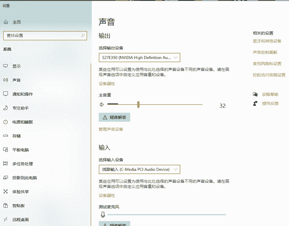The width and height of the screenshot is (289, 226).
Task: Click the help chat icon beside 获取帮助
Action: [x=255, y=94]
